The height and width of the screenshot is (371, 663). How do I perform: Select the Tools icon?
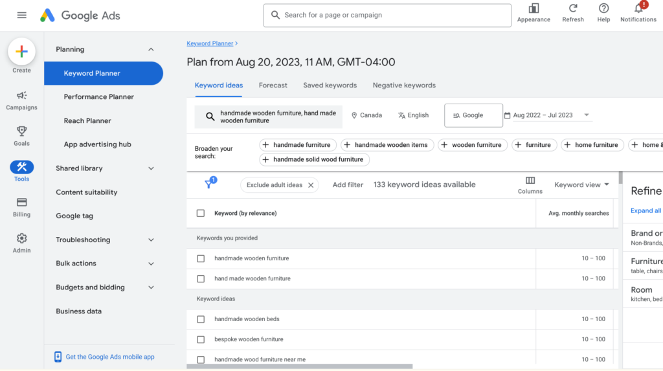pyautogui.click(x=21, y=167)
